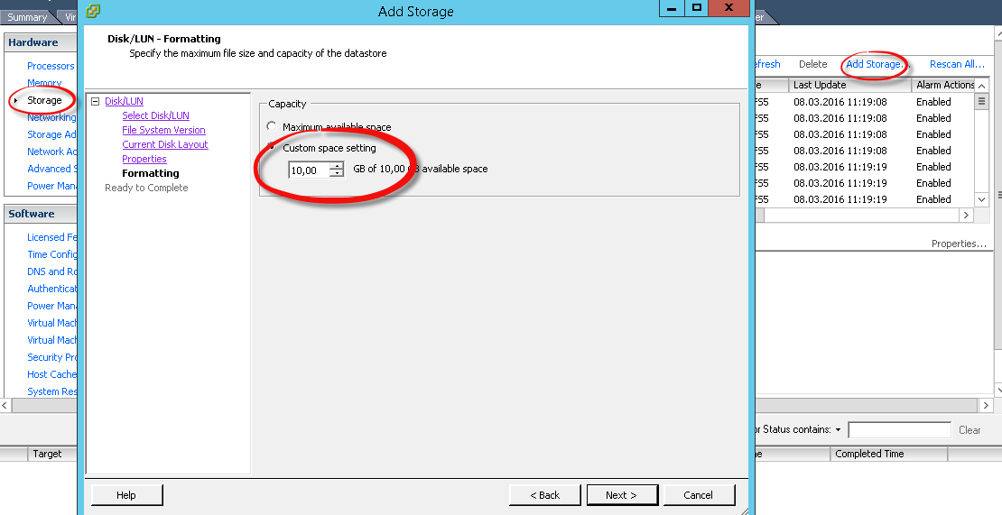Click scroll up arrow of datastore list
Image resolution: width=1002 pixels, height=515 pixels.
tap(981, 86)
